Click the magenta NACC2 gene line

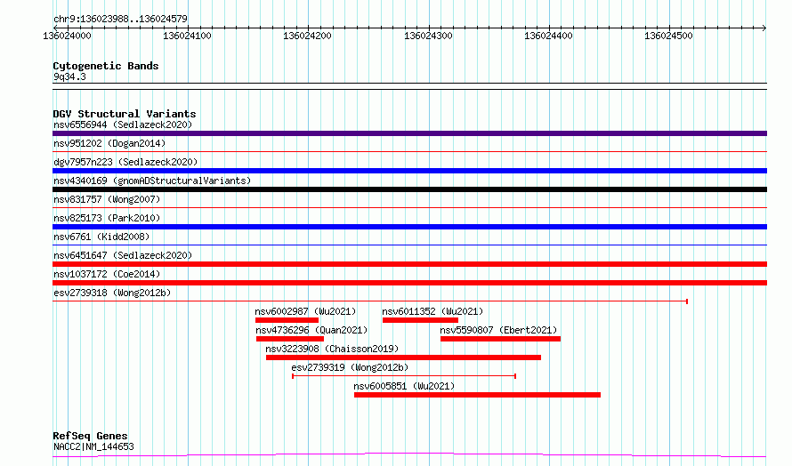click(409, 455)
